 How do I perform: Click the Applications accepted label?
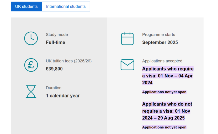[162, 61]
